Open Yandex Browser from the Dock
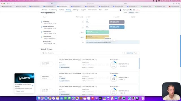This screenshot has width=181, height=101. (x=54, y=98)
